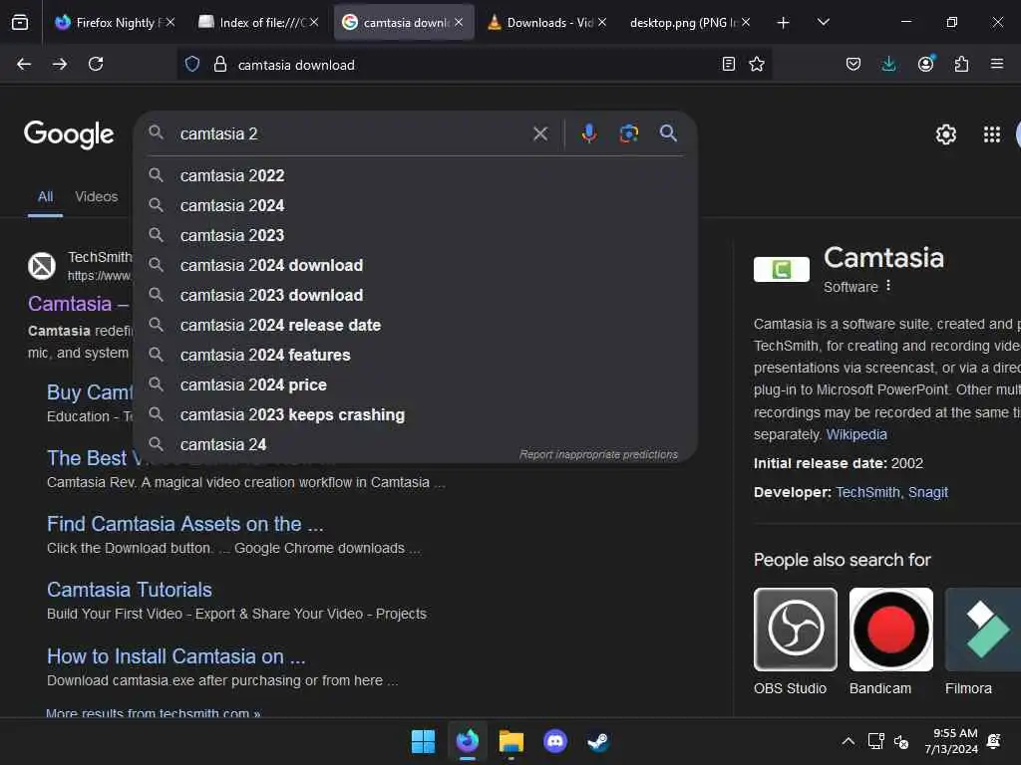The width and height of the screenshot is (1021, 765).
Task: Open Google quick settings gear
Action: pos(945,134)
